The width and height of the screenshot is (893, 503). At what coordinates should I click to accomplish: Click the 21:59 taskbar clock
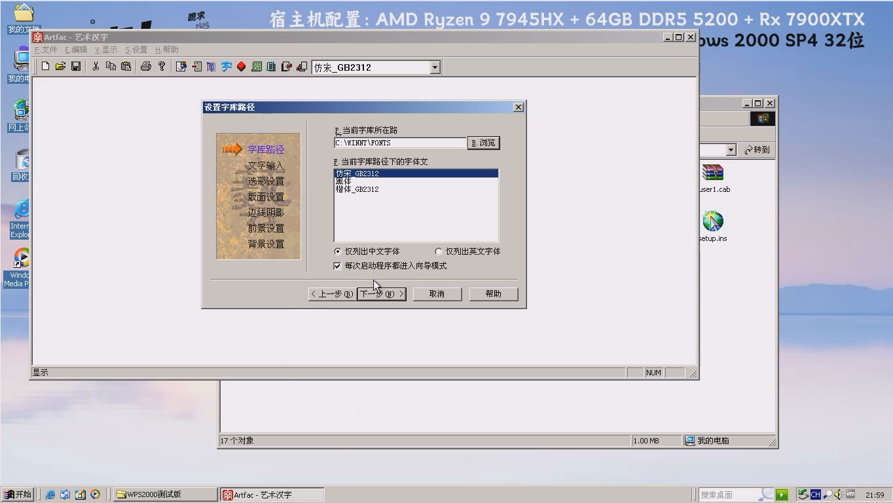click(875, 495)
